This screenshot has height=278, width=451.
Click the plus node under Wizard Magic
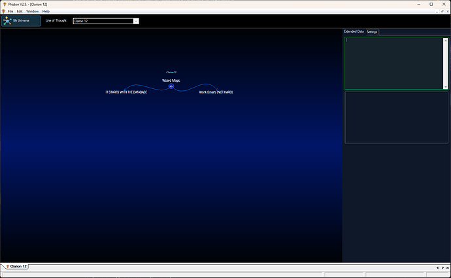click(x=171, y=86)
